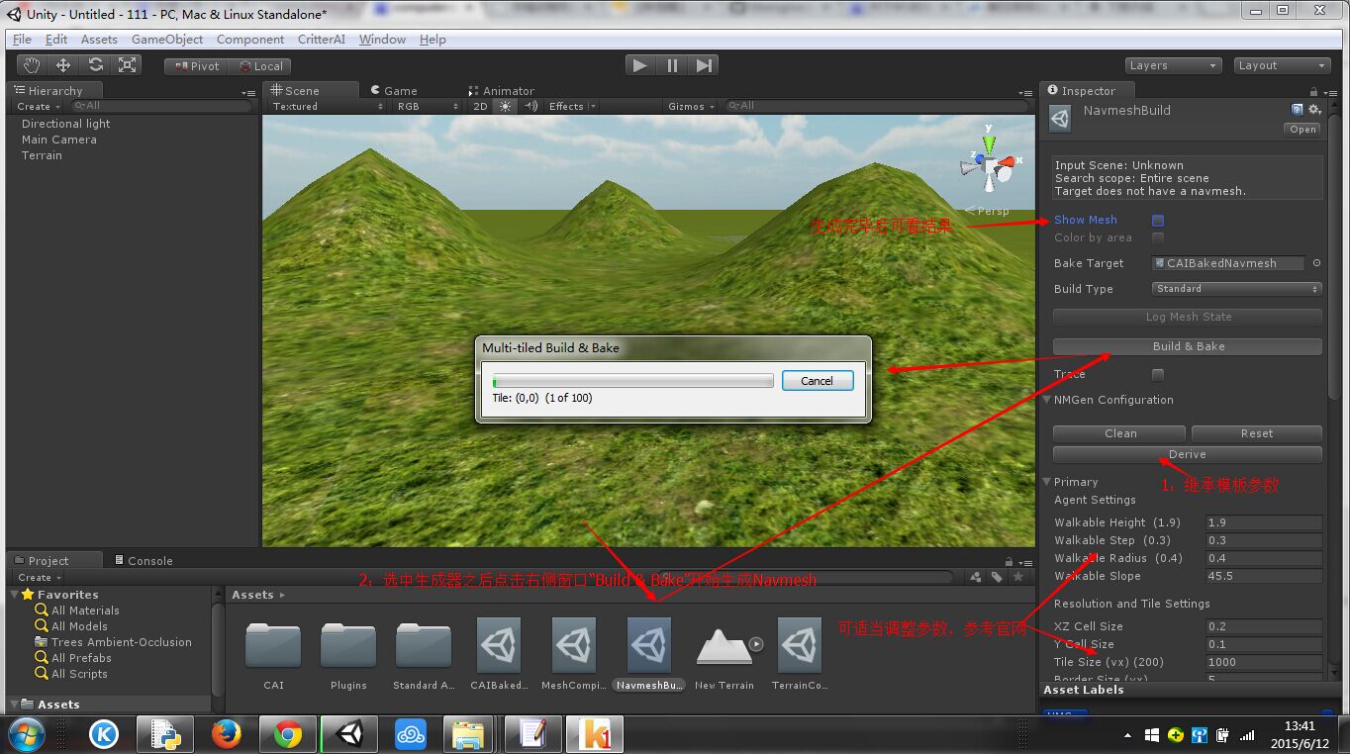
Task: Open Hierarchy Create dropdown
Action: (x=39, y=106)
